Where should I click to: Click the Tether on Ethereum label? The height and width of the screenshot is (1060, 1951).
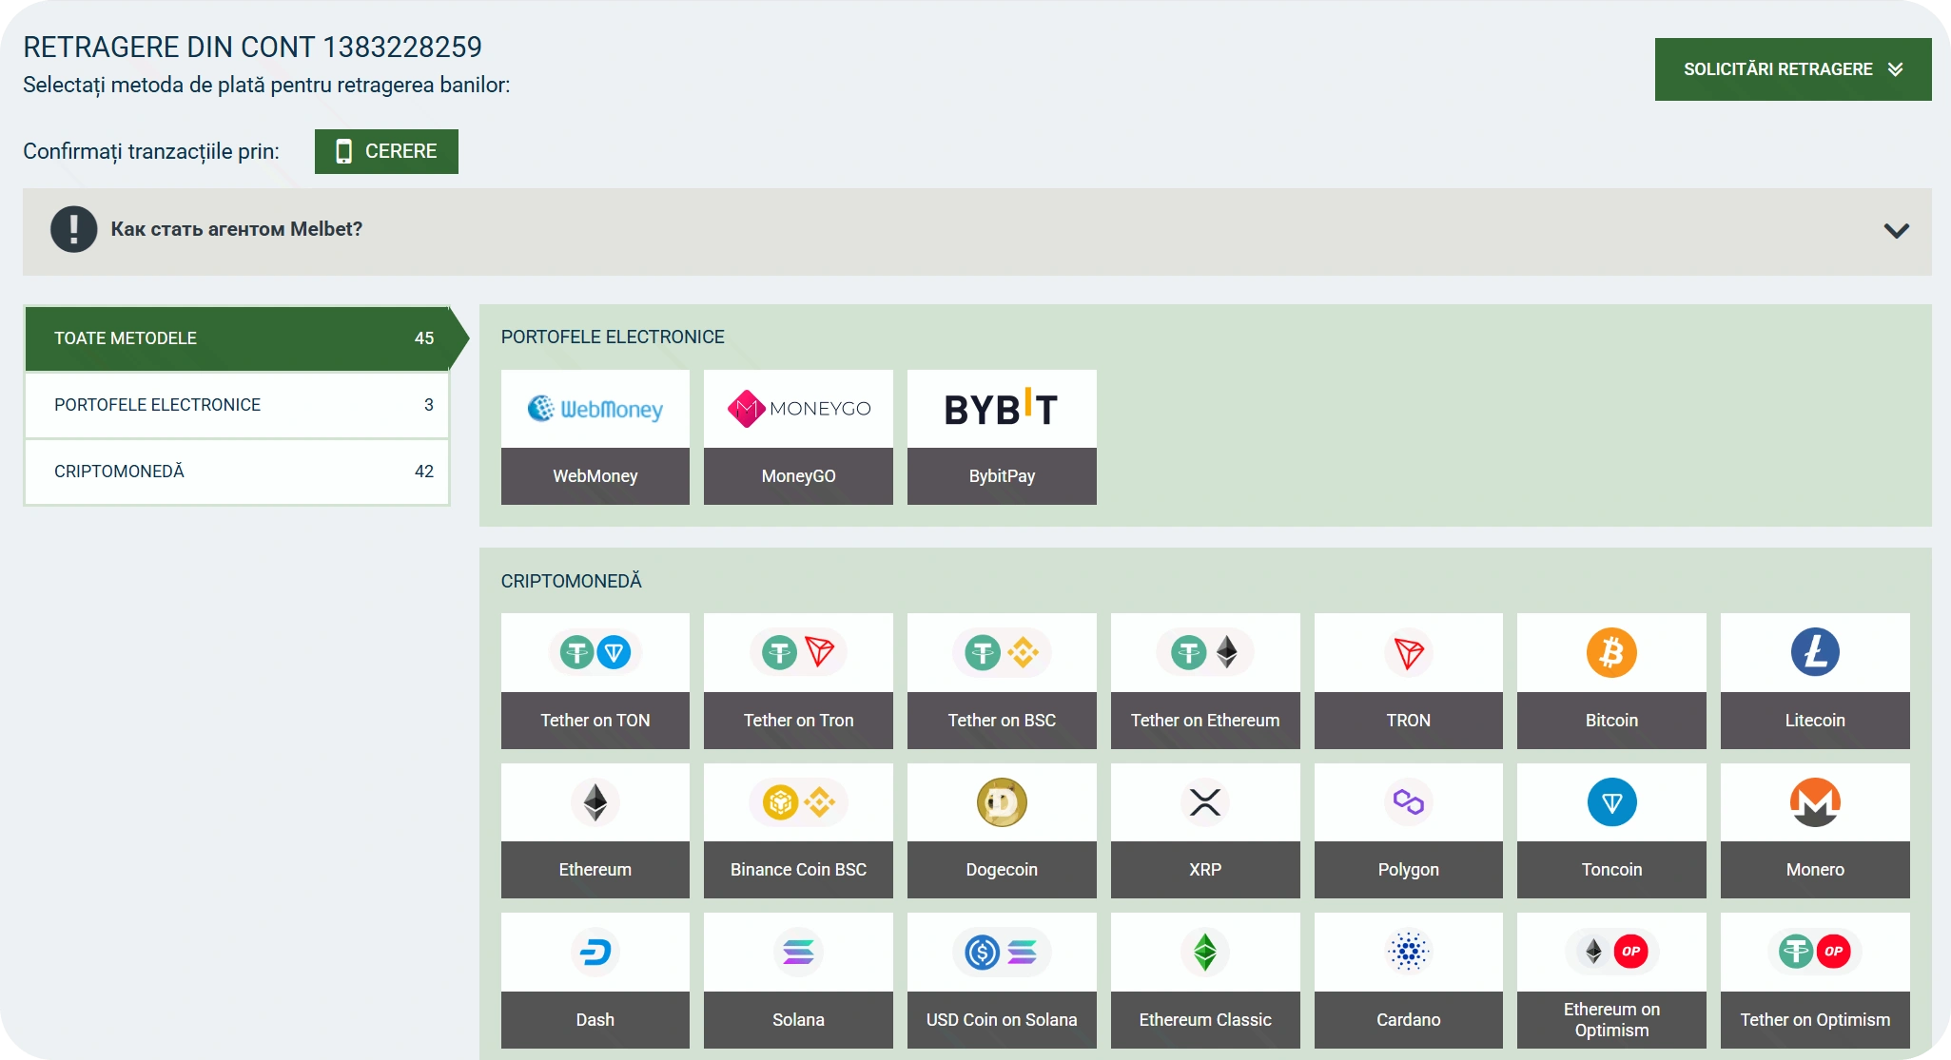(x=1205, y=721)
